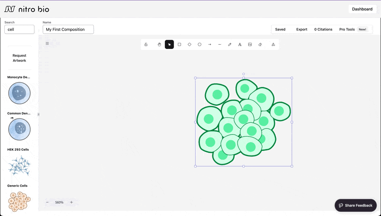
Task: Open the canvas hamburger menu
Action: [47, 44]
